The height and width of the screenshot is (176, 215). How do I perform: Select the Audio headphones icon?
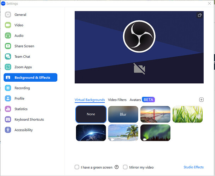(8, 36)
